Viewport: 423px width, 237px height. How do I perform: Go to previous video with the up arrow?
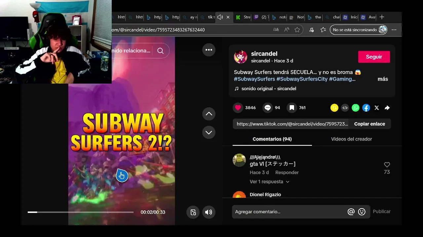tap(209, 114)
